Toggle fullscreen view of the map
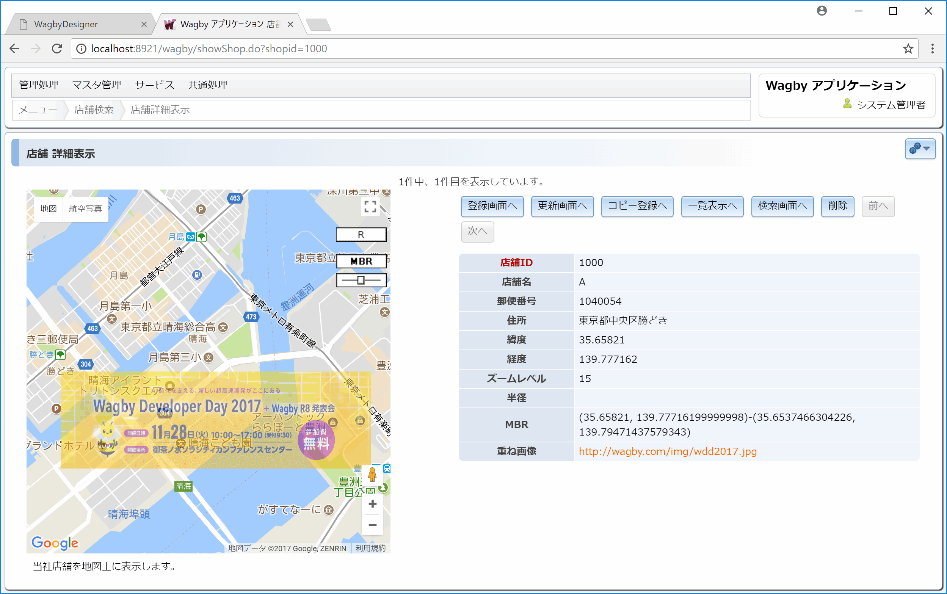 370,206
